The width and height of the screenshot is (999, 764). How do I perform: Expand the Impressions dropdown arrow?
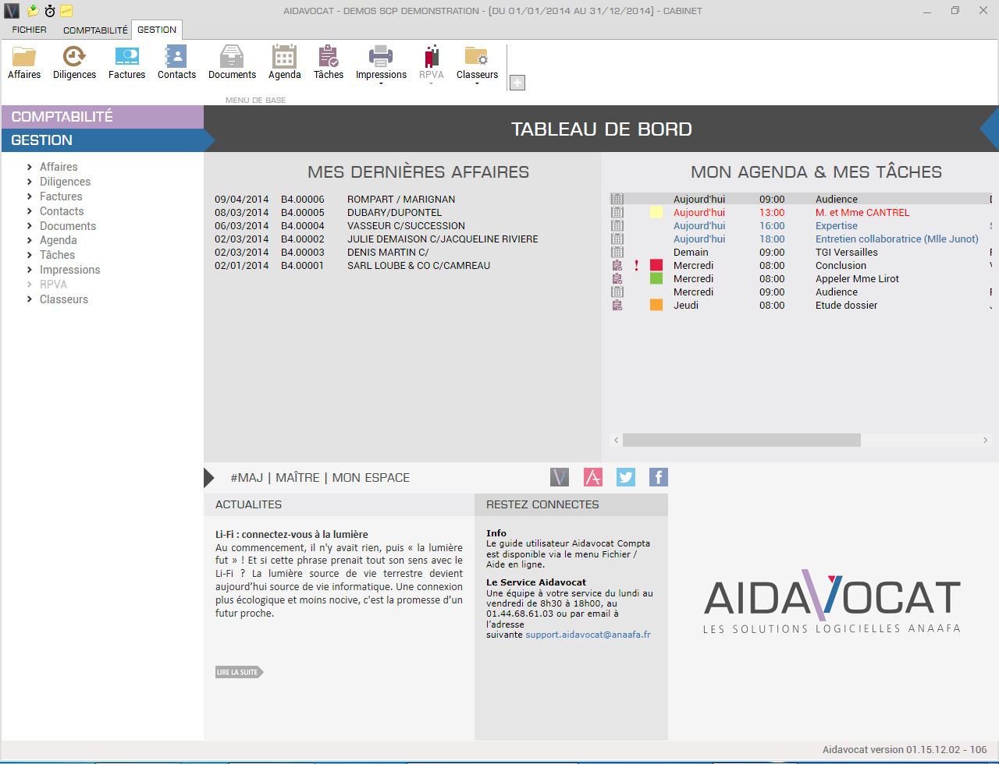pos(381,83)
